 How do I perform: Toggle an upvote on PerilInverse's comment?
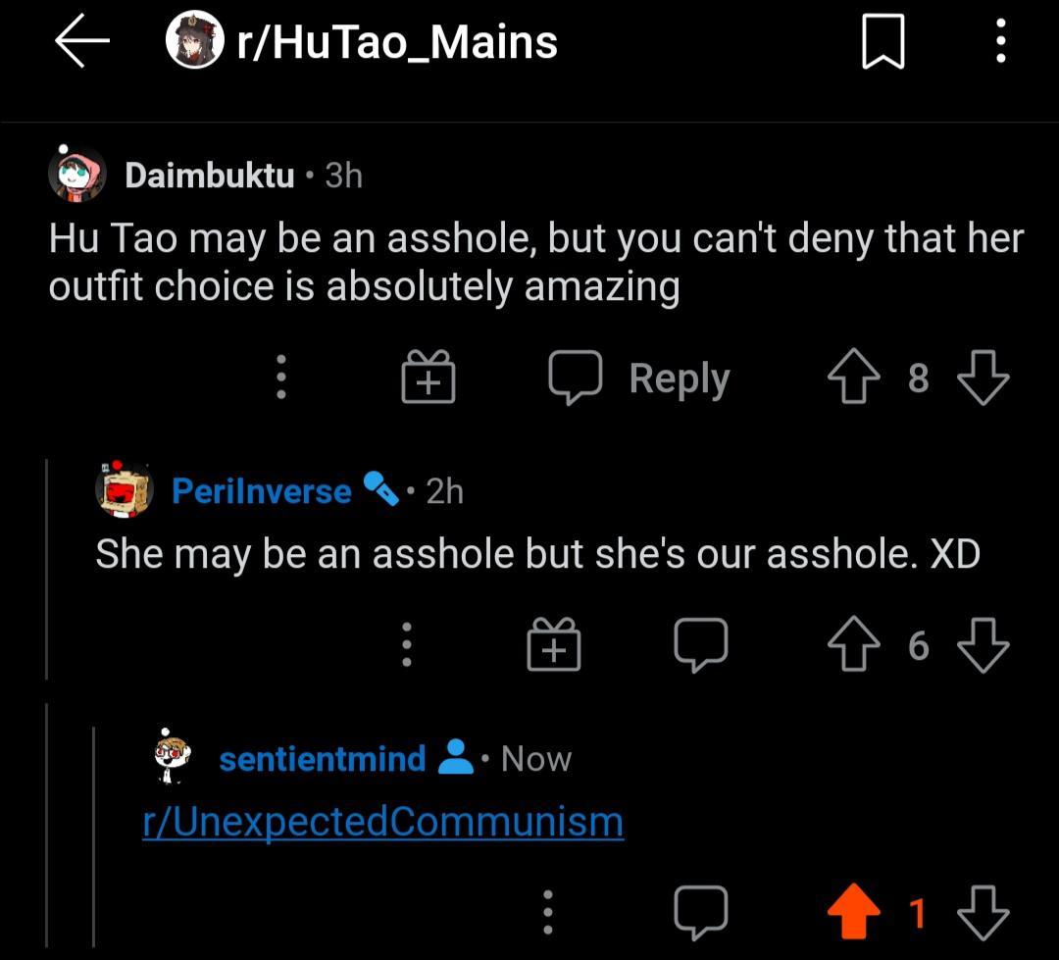[x=854, y=644]
